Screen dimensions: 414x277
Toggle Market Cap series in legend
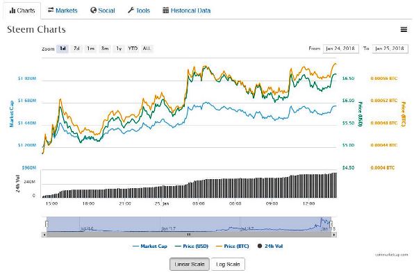(150, 246)
